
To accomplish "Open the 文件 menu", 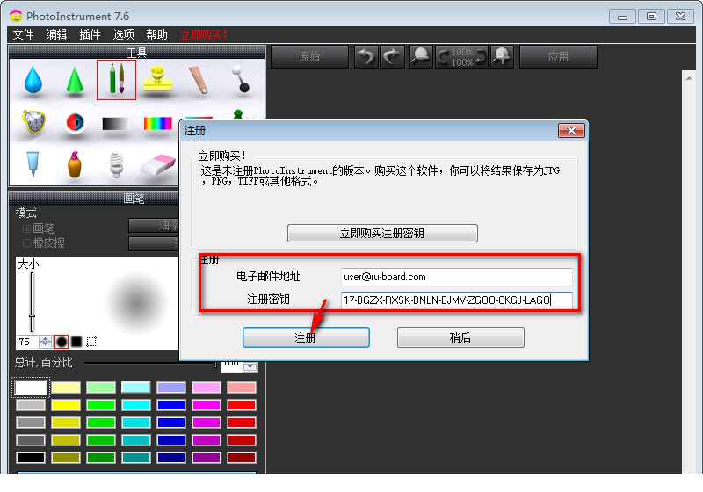I will pyautogui.click(x=24, y=34).
